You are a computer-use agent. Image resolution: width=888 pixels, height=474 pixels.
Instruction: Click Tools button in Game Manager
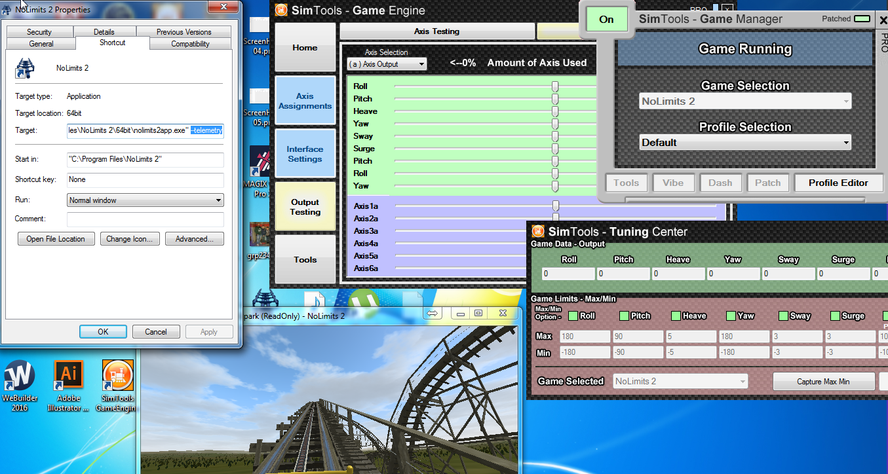click(627, 183)
